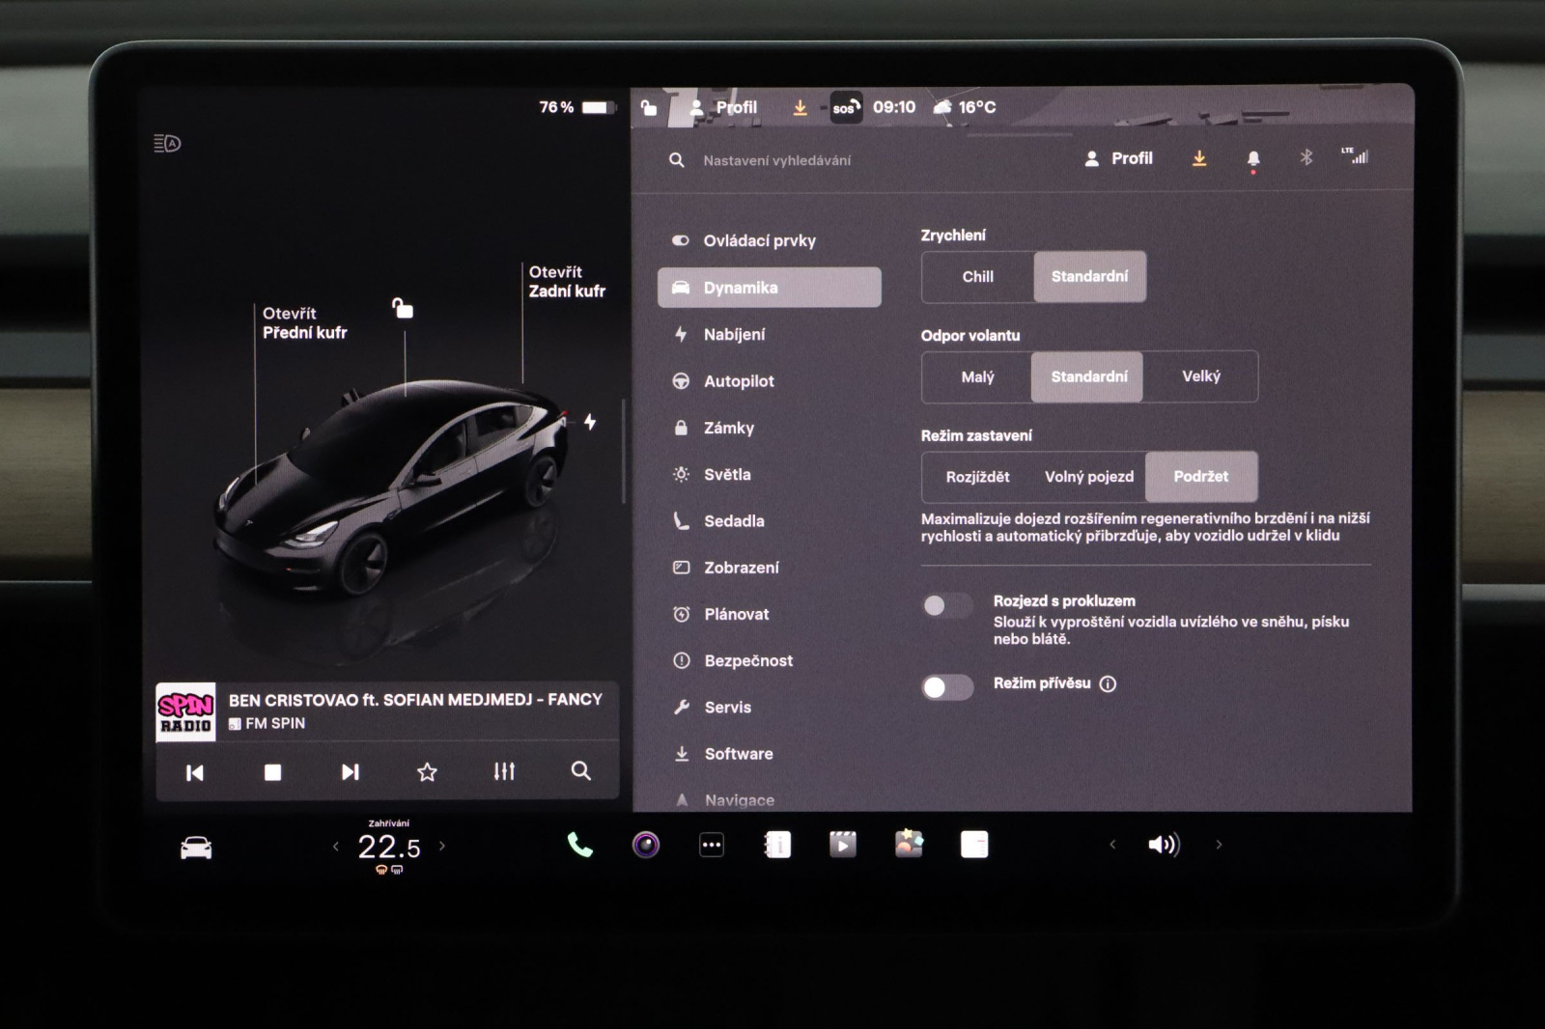This screenshot has height=1029, width=1545.
Task: Open the dashcam camera app
Action: click(646, 846)
